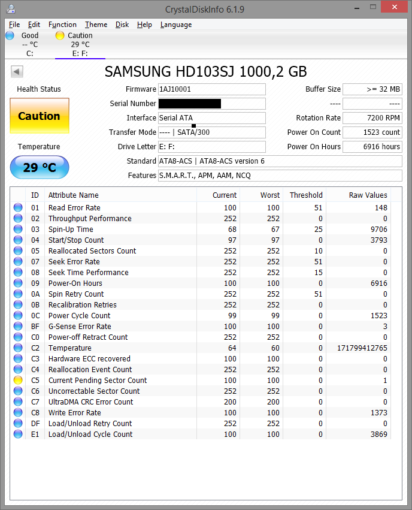Click the status icon for Throughput Performance
Screen dimensions: 412x510
(18, 218)
